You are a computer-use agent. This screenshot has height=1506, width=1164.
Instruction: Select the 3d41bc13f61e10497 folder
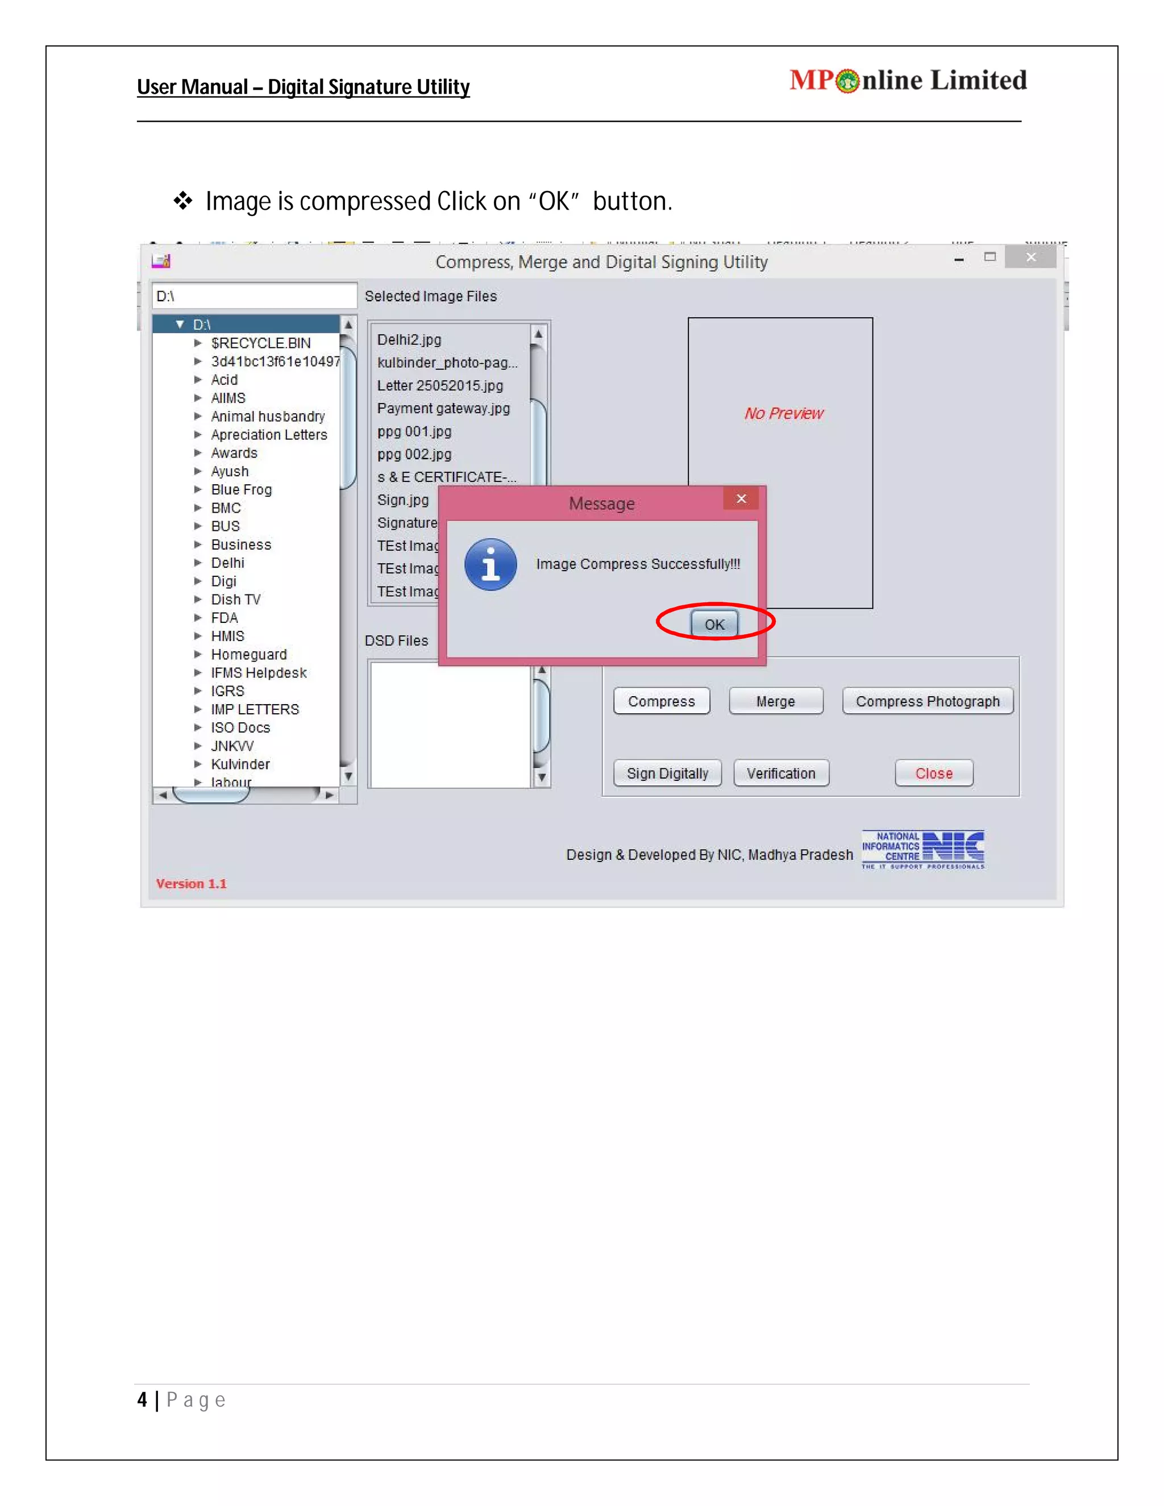click(275, 361)
